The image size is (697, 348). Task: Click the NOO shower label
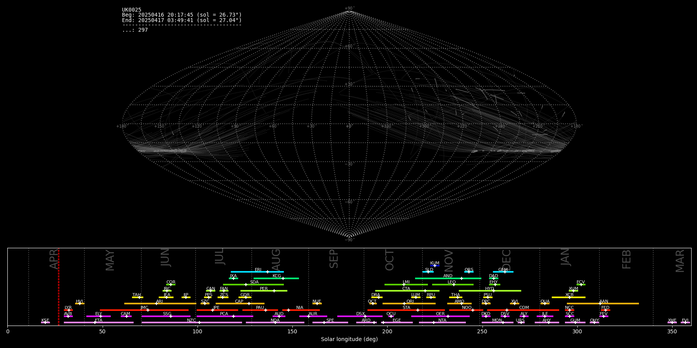pyautogui.click(x=467, y=308)
